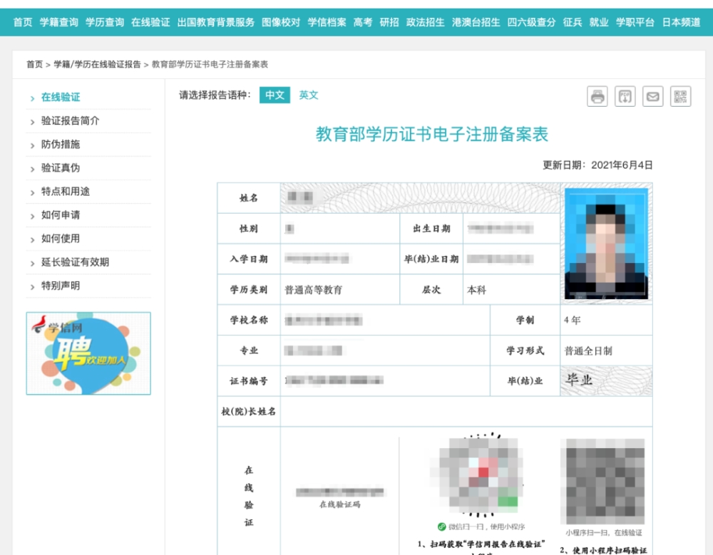Image resolution: width=713 pixels, height=555 pixels.
Task: Open 特点和用途 sidebar entry
Action: point(66,192)
